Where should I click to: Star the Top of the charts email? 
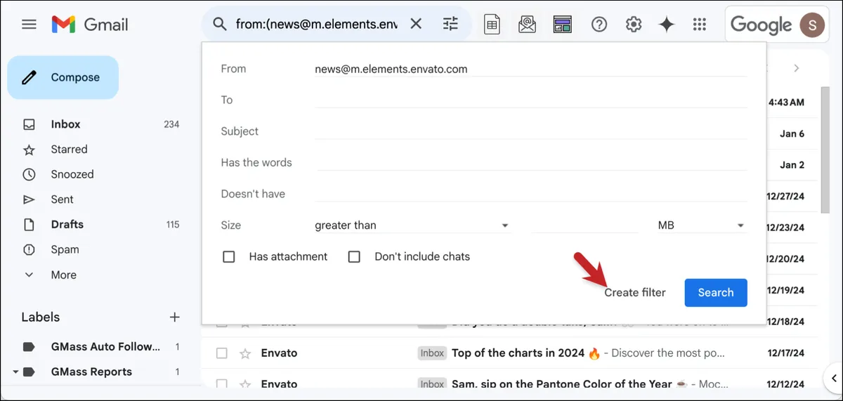245,353
